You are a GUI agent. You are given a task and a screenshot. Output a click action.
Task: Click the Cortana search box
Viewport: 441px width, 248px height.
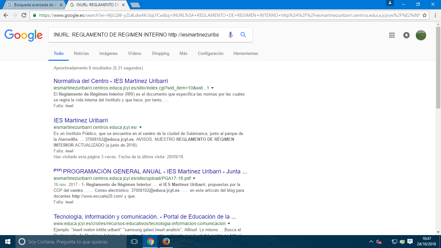coord(70,242)
